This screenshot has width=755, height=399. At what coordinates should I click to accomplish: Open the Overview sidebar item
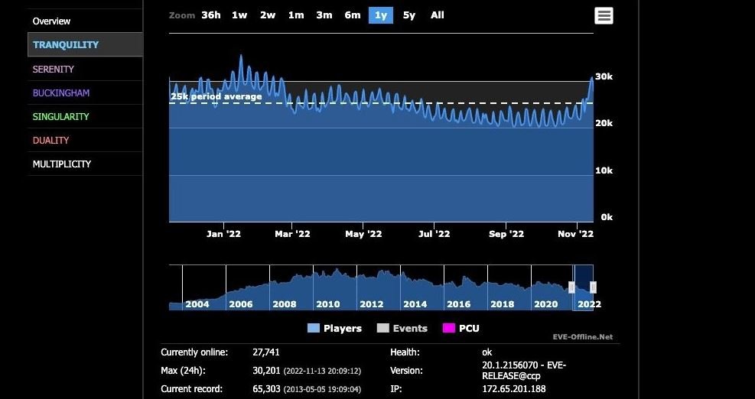(51, 21)
